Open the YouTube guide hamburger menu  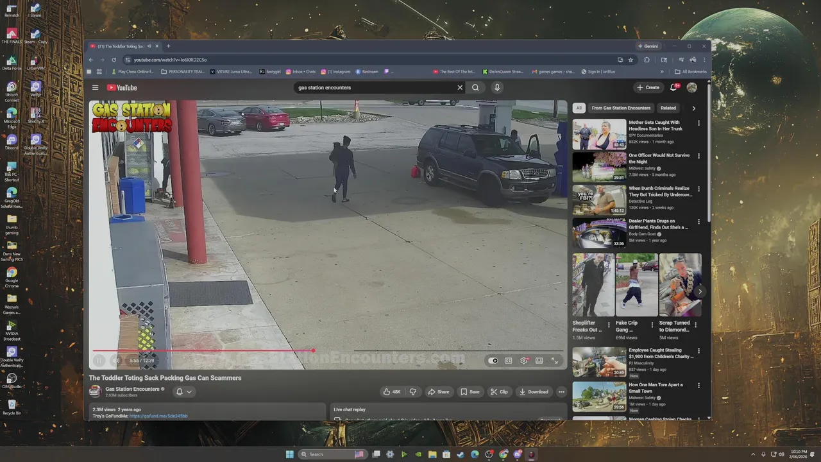click(95, 88)
